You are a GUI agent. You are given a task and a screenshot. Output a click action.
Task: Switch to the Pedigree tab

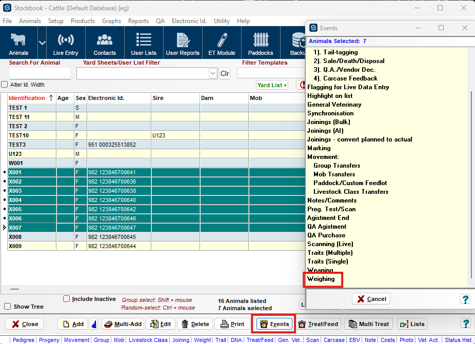click(24, 340)
